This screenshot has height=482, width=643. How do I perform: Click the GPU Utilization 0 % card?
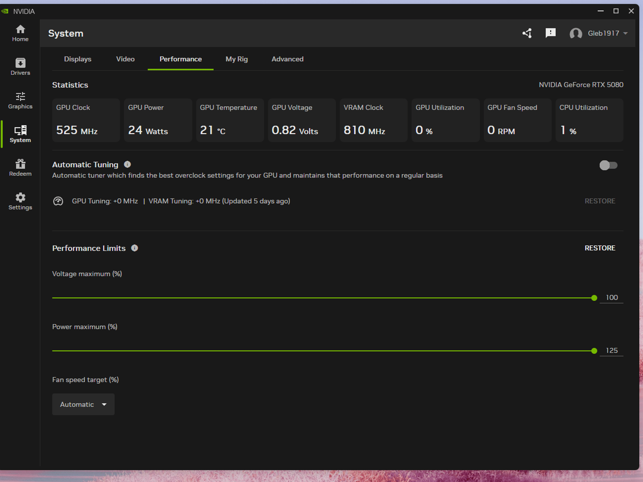pos(446,120)
